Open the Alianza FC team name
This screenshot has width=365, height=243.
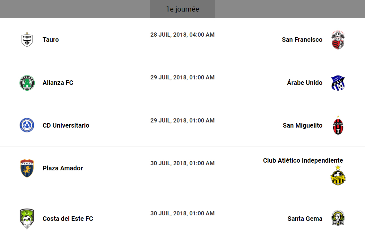click(x=58, y=83)
